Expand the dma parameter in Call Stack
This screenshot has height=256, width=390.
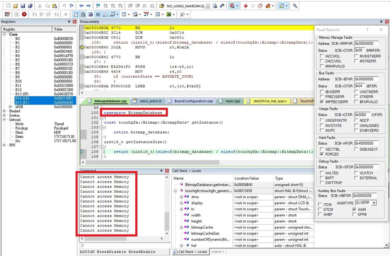[x=181, y=197]
